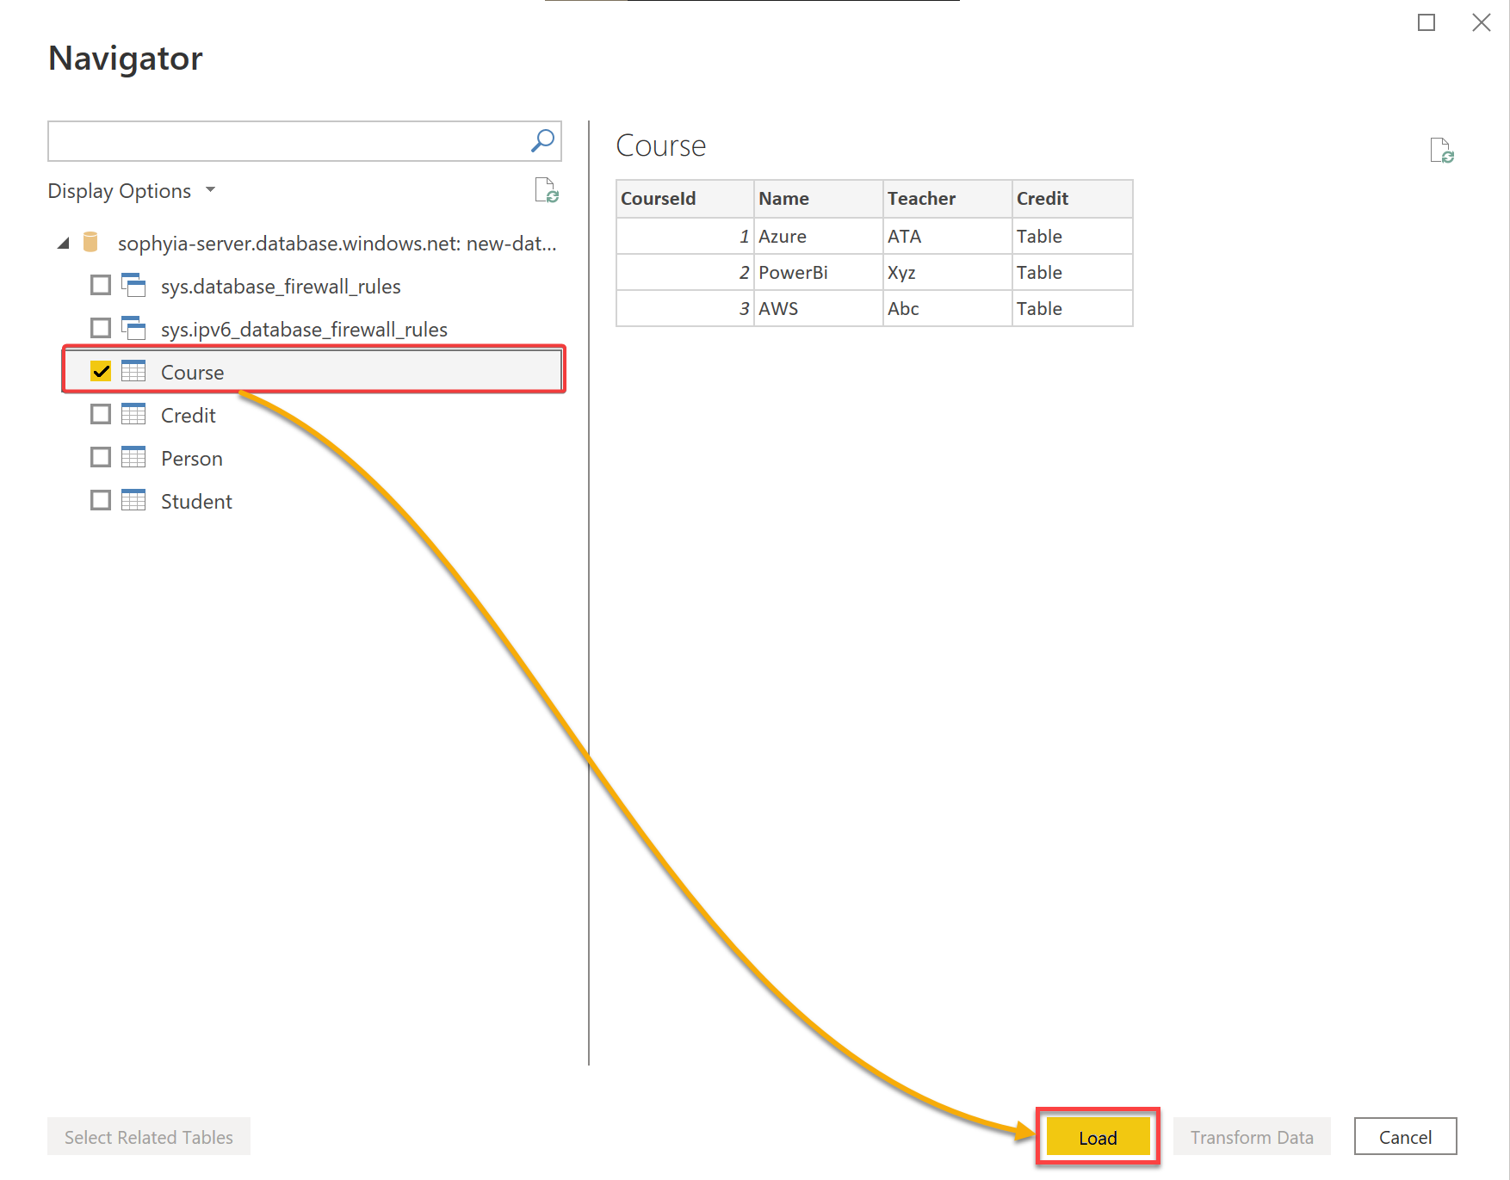
Task: Click the ATA teacher cell
Action: click(x=948, y=236)
